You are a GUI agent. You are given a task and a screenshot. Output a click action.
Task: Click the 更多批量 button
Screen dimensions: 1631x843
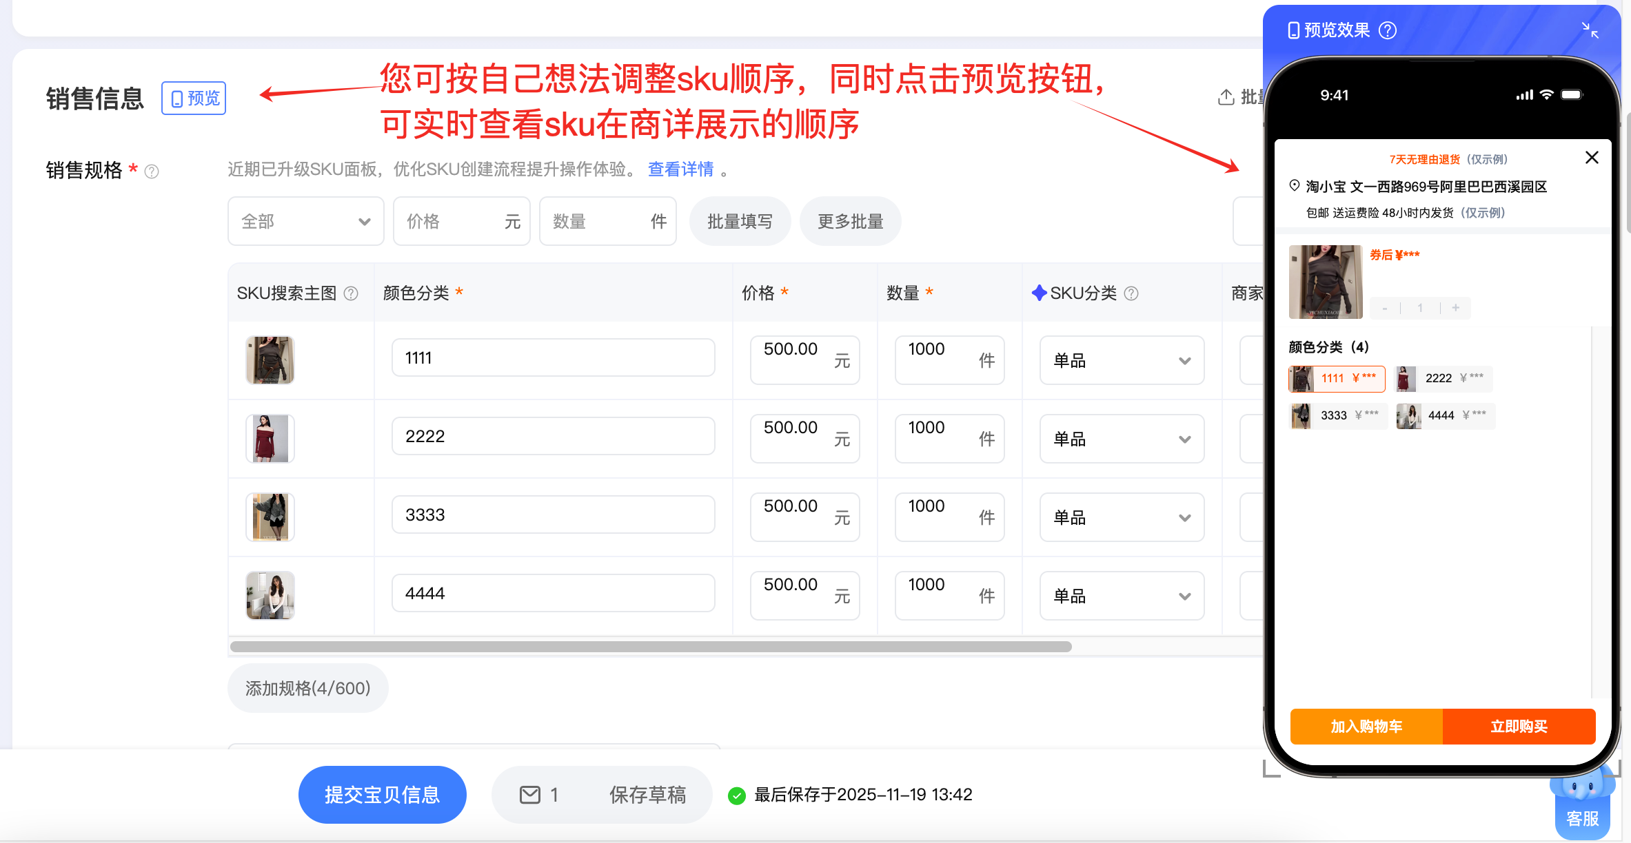(850, 221)
